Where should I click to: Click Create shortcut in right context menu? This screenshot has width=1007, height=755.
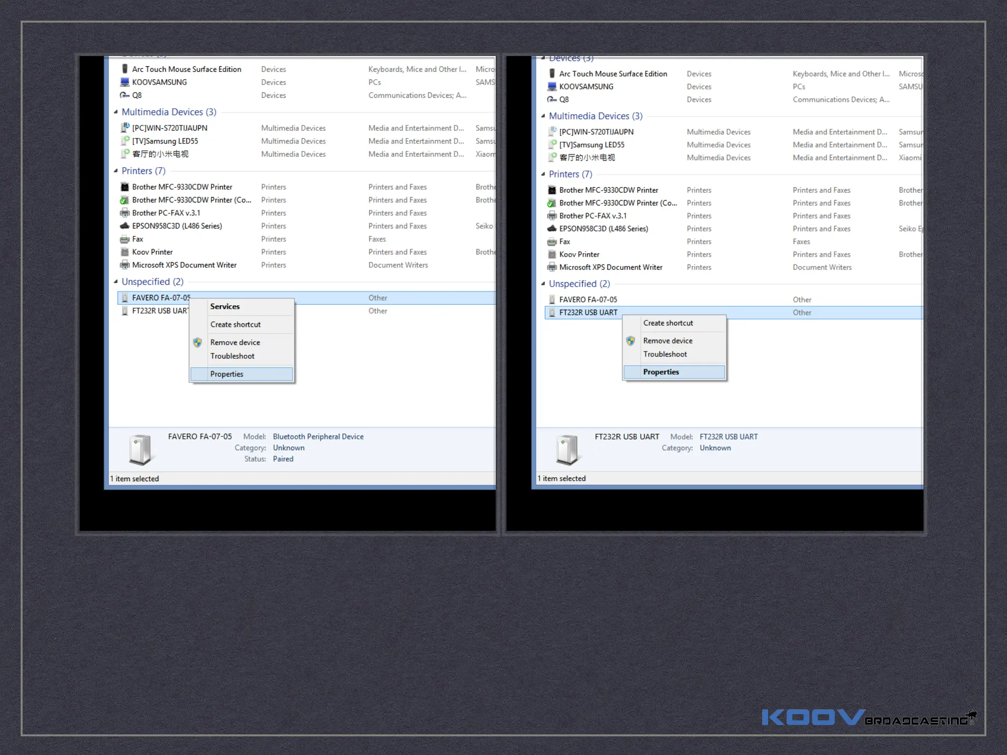pyautogui.click(x=668, y=323)
